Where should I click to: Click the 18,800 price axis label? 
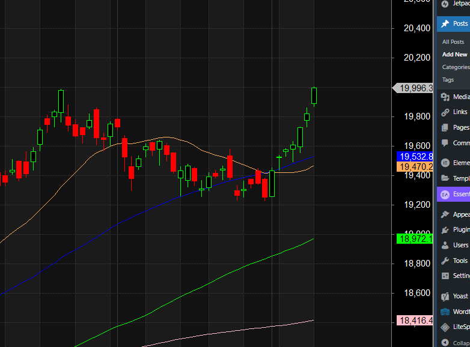pos(417,264)
